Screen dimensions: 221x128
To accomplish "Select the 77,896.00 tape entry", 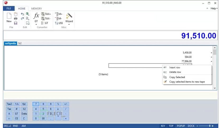I will click(x=187, y=61).
